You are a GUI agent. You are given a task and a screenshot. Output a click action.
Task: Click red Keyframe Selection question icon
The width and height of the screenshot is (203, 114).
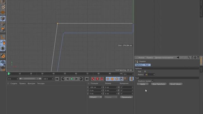click(x=102, y=79)
